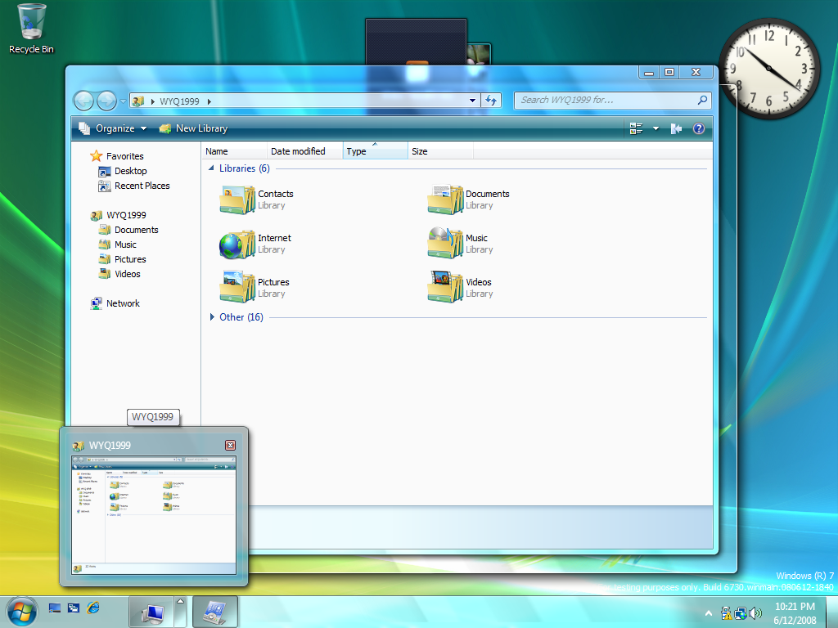Sort by the Date modified column
This screenshot has width=838, height=628.
pos(298,151)
